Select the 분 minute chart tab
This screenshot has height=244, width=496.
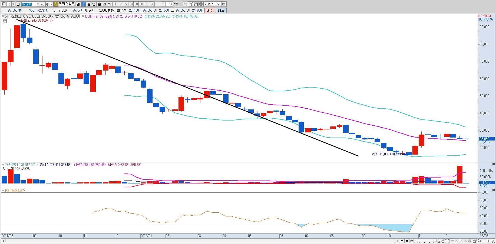coord(100,4)
